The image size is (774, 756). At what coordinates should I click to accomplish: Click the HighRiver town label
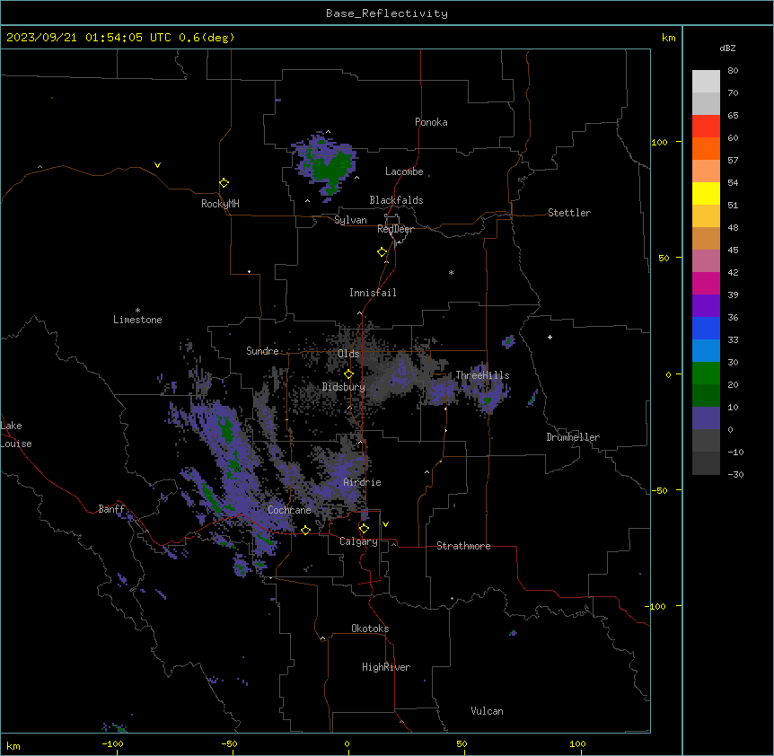coord(386,667)
